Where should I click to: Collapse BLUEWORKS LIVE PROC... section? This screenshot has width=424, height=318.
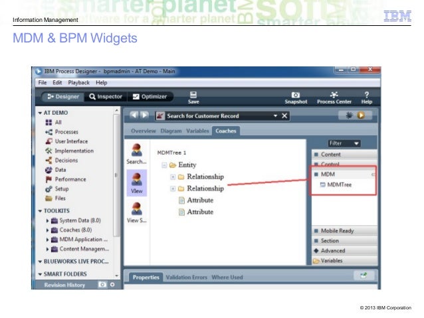[x=40, y=262]
